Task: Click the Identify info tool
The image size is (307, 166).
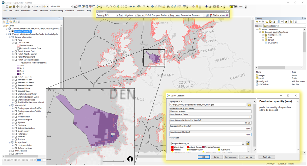Action: tap(152, 6)
